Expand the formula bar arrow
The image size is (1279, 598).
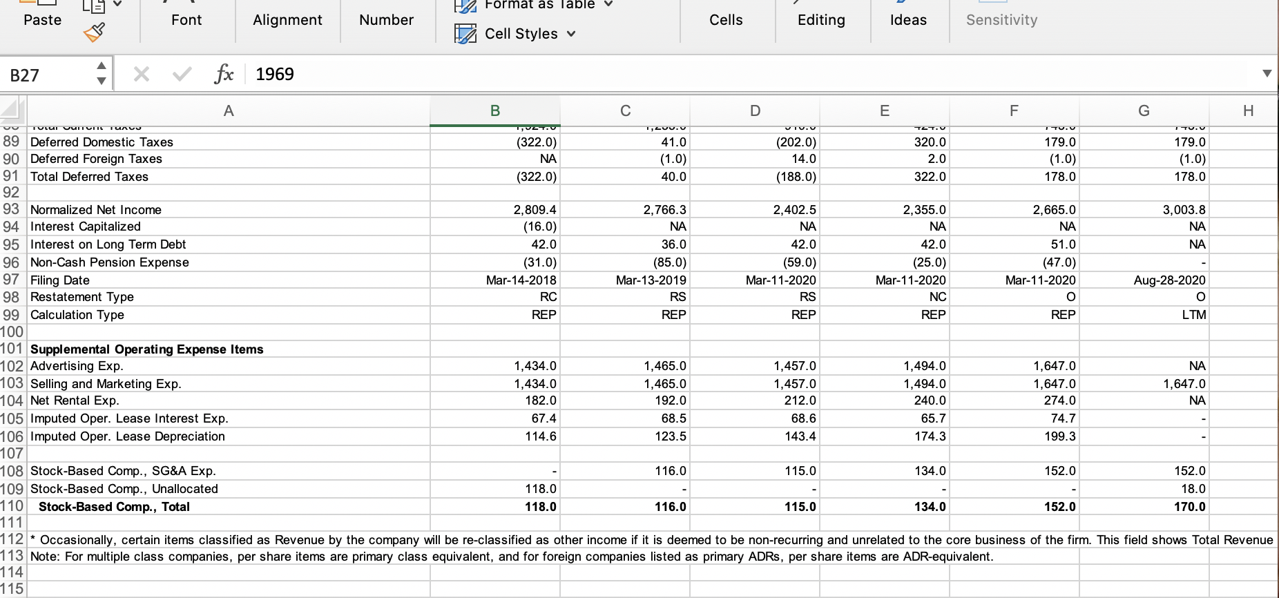point(1267,73)
